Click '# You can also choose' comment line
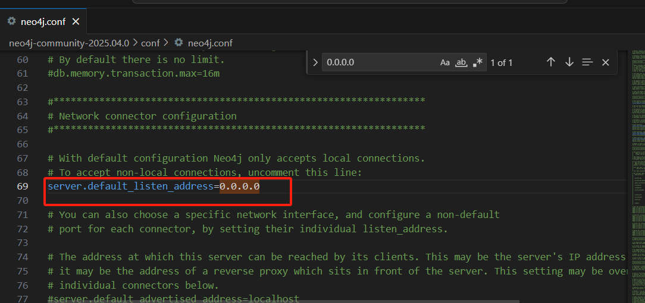 274,214
